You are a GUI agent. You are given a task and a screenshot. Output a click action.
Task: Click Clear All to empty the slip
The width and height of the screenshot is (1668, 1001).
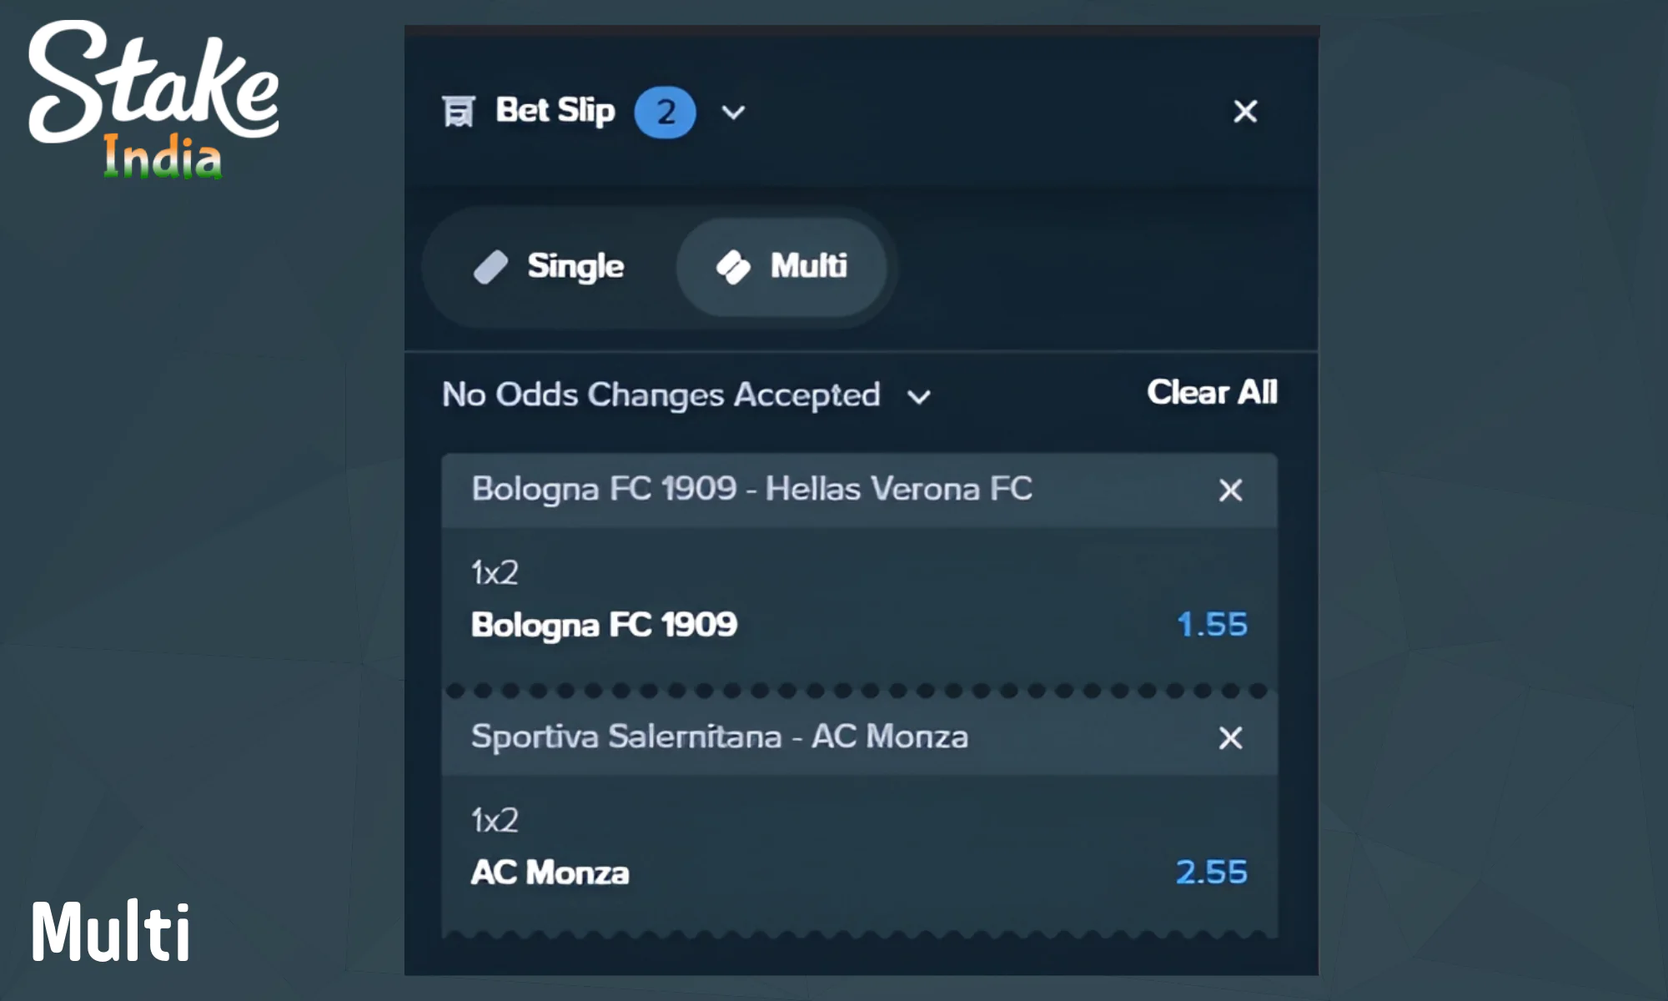pyautogui.click(x=1212, y=392)
